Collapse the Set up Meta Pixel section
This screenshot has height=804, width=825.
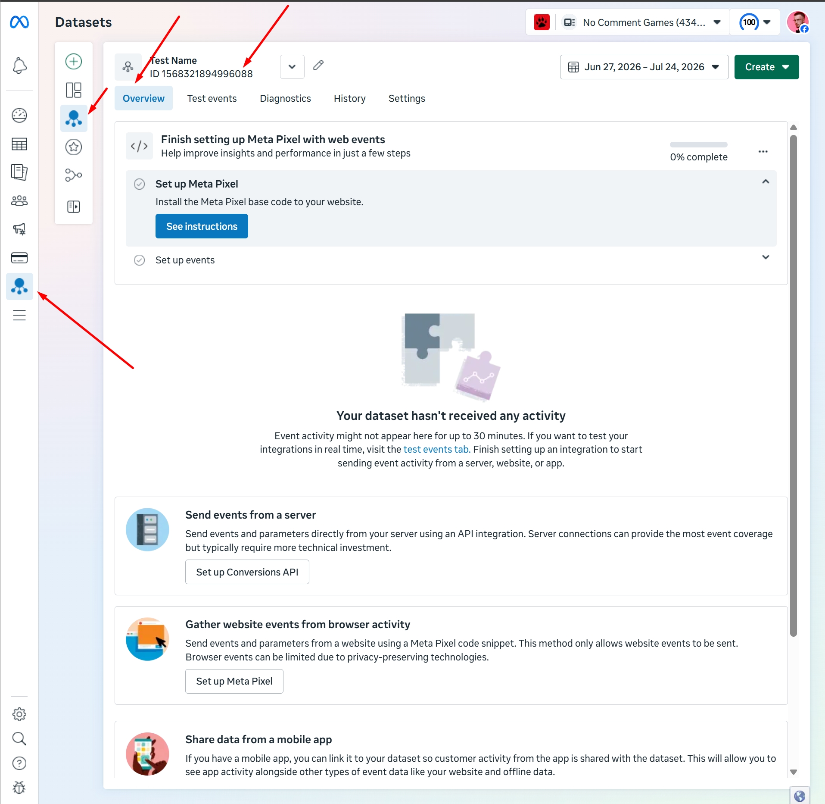click(766, 181)
